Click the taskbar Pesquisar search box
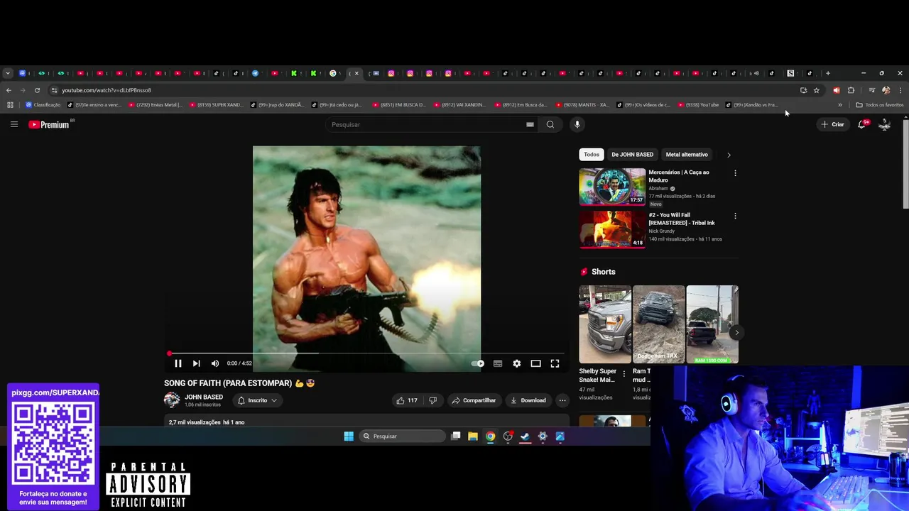The width and height of the screenshot is (909, 511). pyautogui.click(x=402, y=436)
